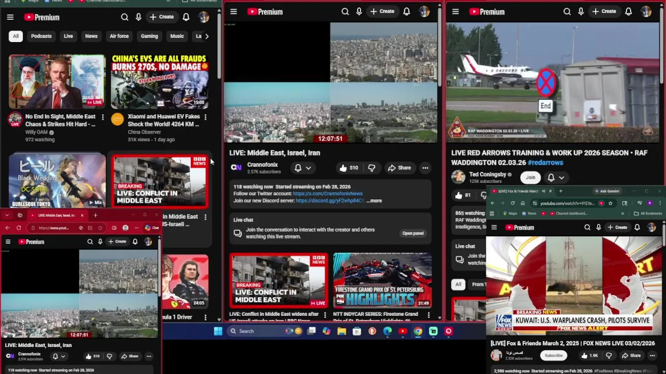Click search icon in Red Arrows window
This screenshot has height=374, width=666.
(x=567, y=11)
